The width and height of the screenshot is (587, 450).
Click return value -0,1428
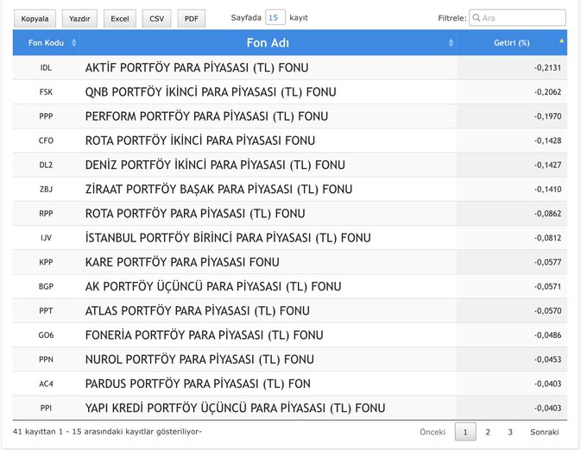tap(547, 141)
